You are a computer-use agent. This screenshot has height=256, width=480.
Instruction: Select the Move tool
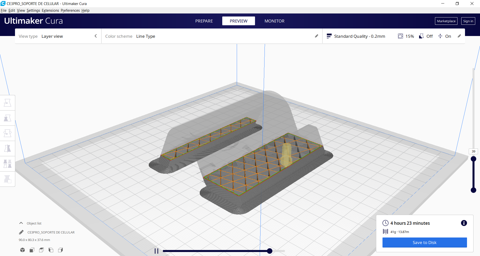click(7, 102)
